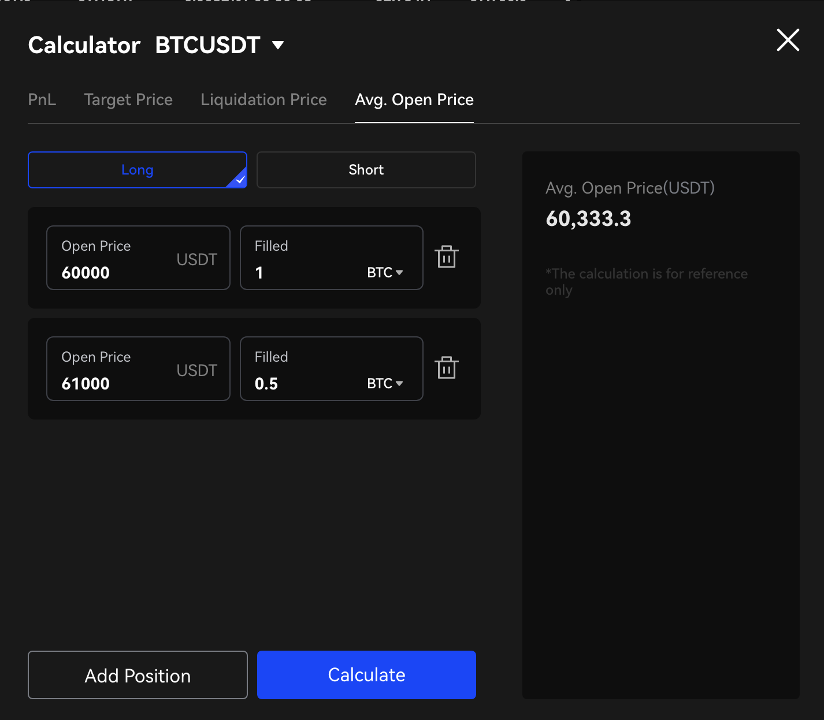Expand BTC unit dropdown in second Filled field

coord(385,383)
